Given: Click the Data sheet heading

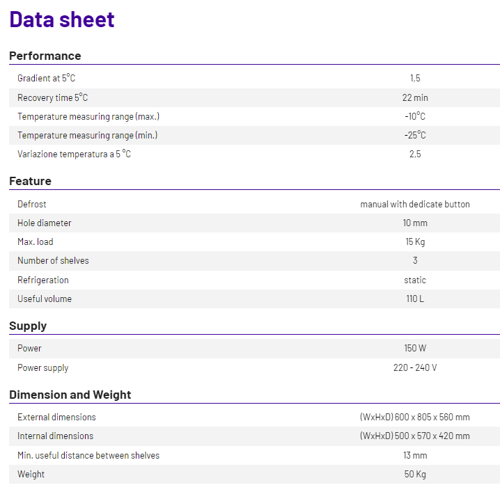Looking at the screenshot, I should [x=61, y=19].
